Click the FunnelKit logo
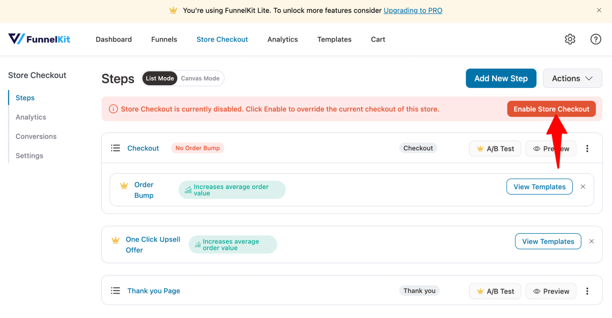 coord(39,39)
